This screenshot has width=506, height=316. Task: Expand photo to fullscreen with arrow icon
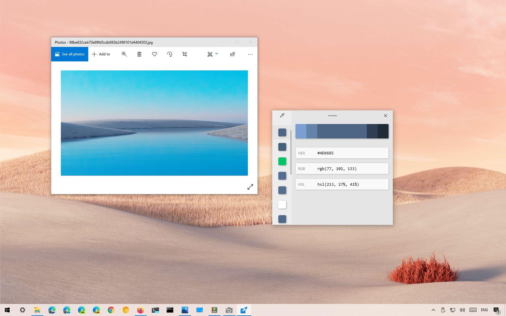coord(250,187)
